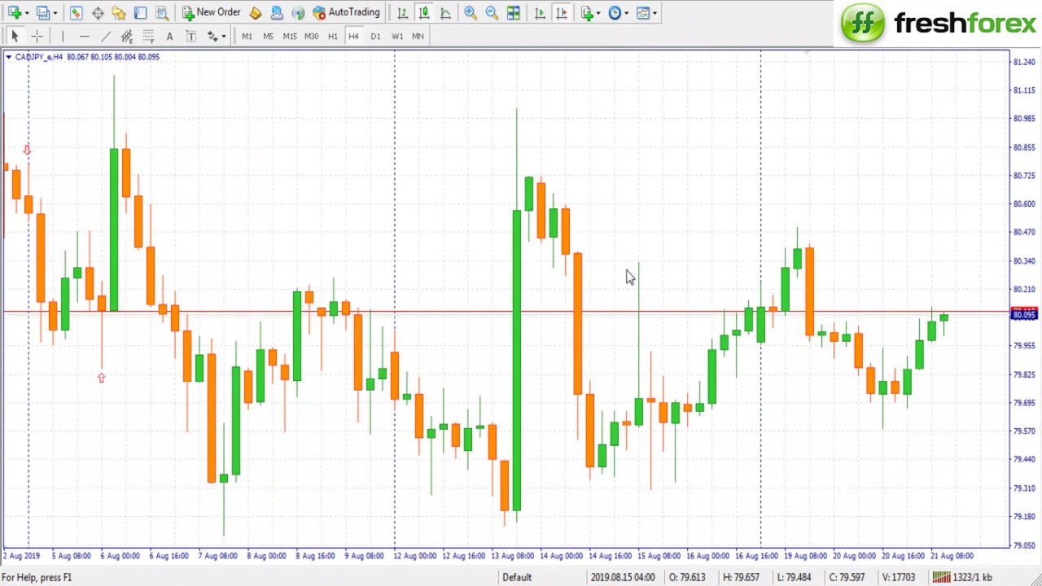Open the Terminal panel icon

click(x=140, y=12)
